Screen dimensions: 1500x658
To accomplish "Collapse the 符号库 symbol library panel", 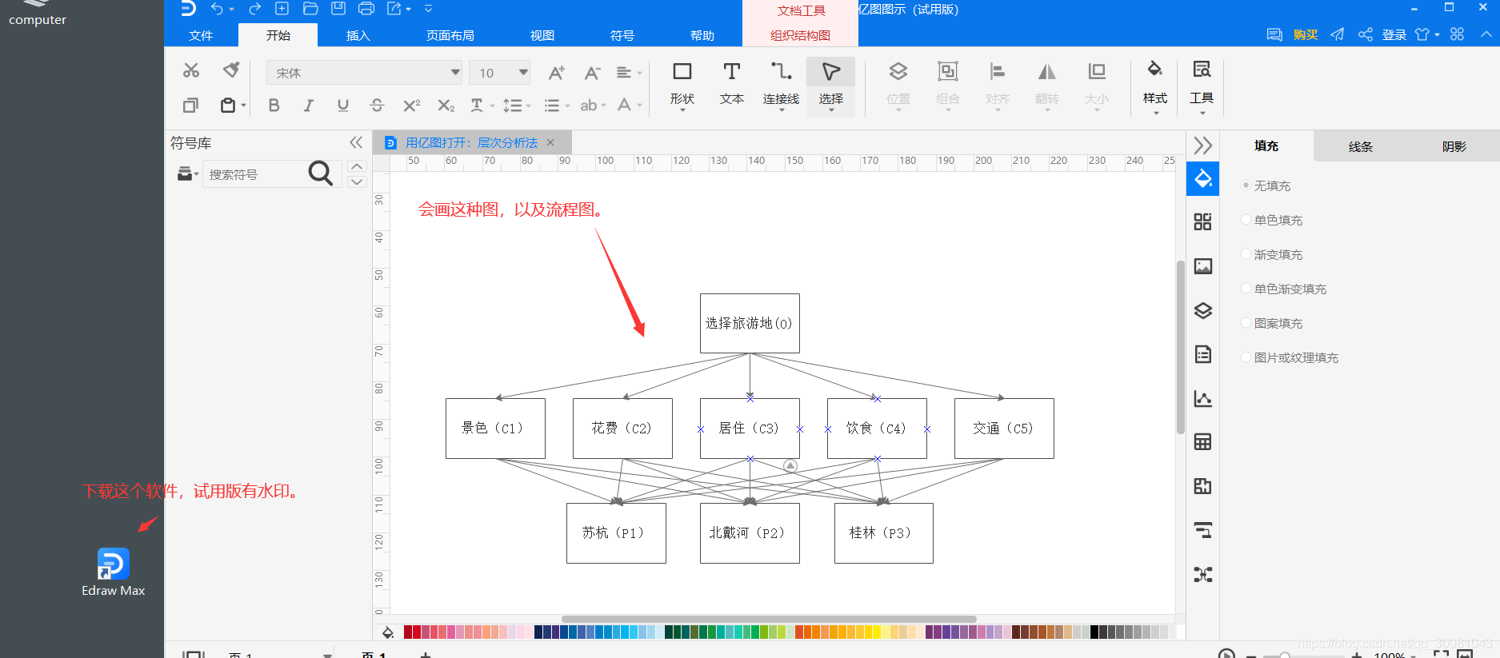I will (356, 142).
